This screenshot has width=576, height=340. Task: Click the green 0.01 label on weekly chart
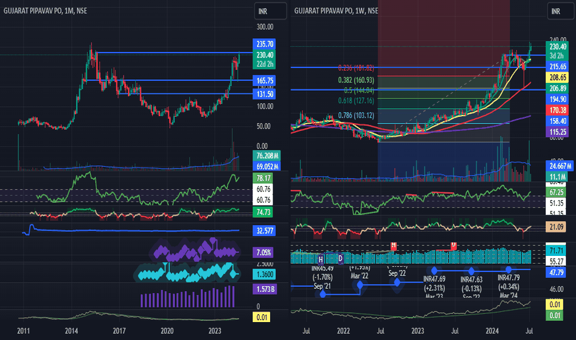[x=554, y=315]
